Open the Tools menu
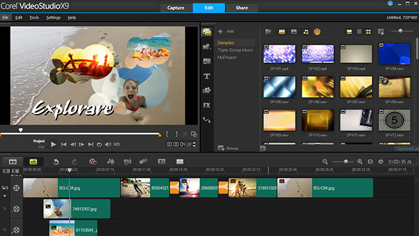The height and width of the screenshot is (236, 419). (34, 18)
